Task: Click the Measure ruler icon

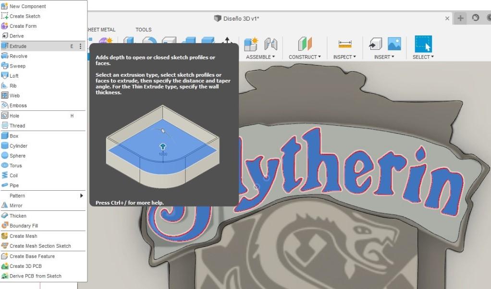Action: (x=345, y=44)
